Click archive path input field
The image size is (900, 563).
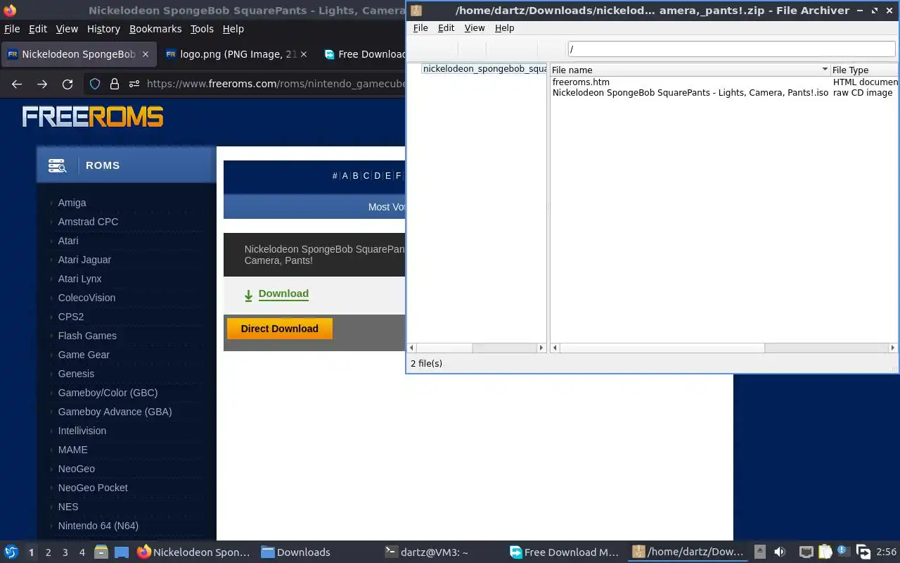click(731, 49)
